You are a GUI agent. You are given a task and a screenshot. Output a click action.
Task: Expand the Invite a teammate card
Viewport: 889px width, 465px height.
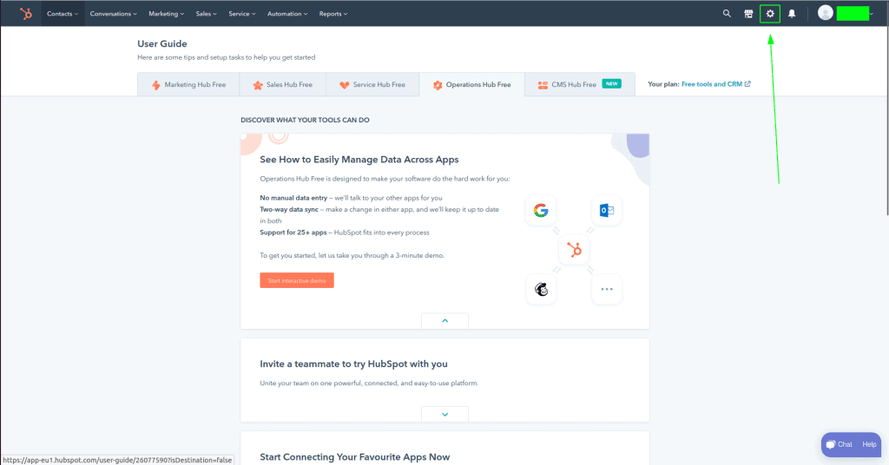pyautogui.click(x=445, y=414)
